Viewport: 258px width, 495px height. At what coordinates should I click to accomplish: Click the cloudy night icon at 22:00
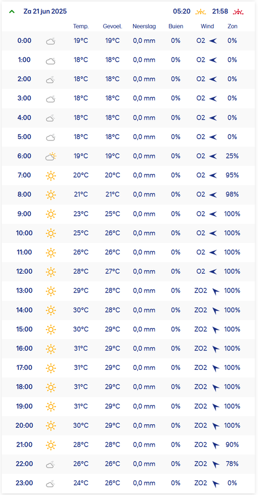pos(51,465)
